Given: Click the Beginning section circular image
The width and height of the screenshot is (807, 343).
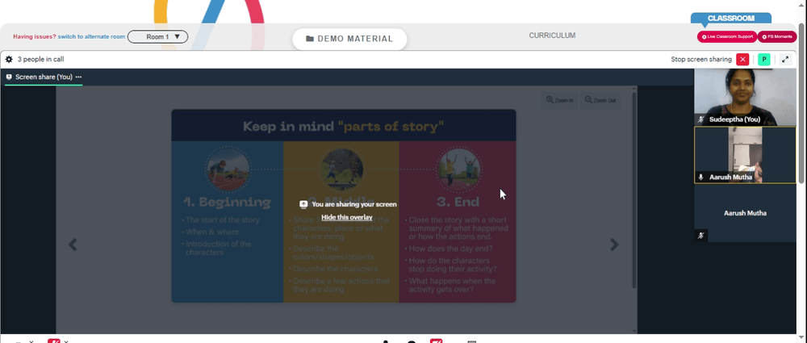Looking at the screenshot, I should click(x=228, y=169).
